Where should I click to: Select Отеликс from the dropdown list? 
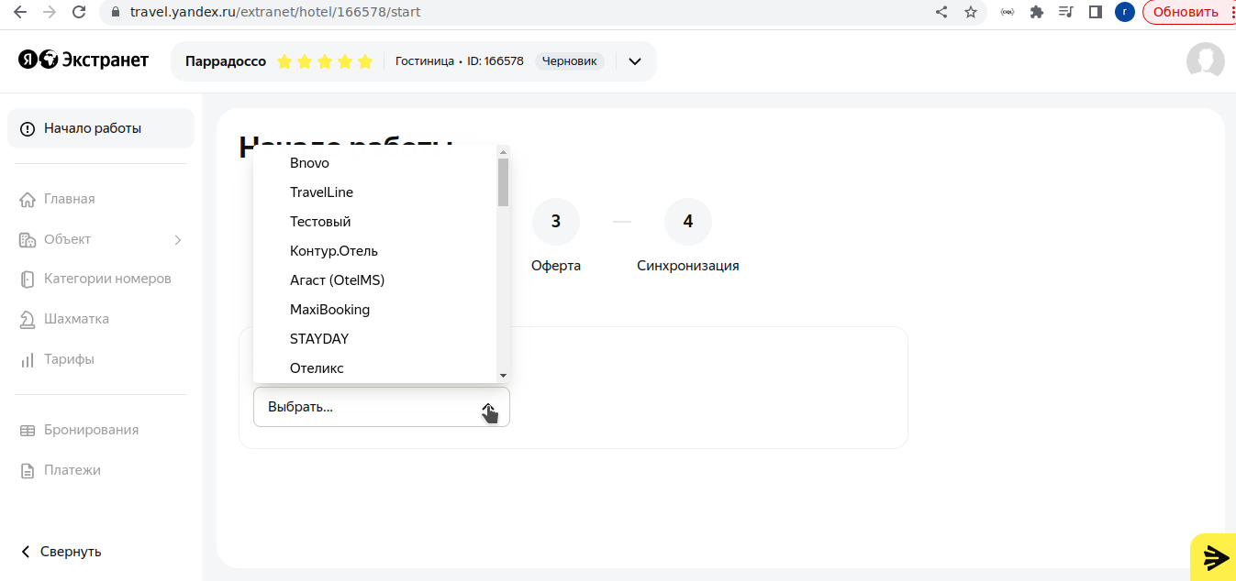coord(375,368)
